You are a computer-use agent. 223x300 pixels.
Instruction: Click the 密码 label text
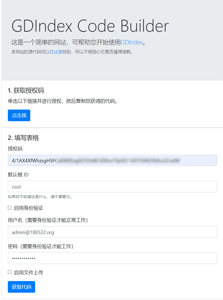[x=41, y=246]
